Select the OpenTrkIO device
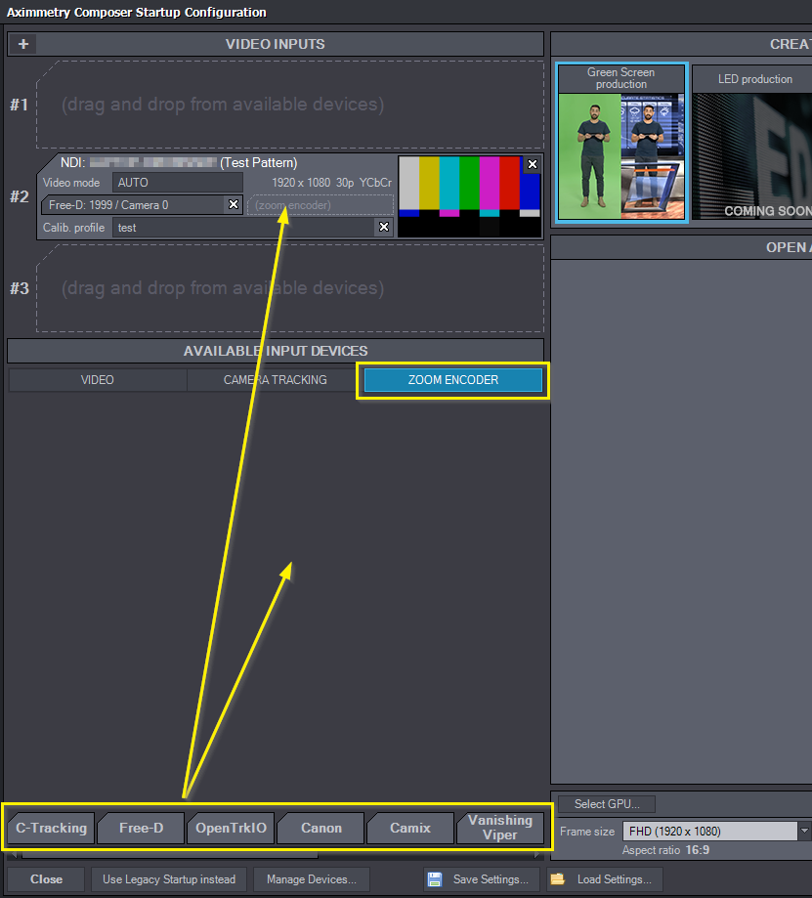Image resolution: width=812 pixels, height=898 pixels. tap(231, 829)
